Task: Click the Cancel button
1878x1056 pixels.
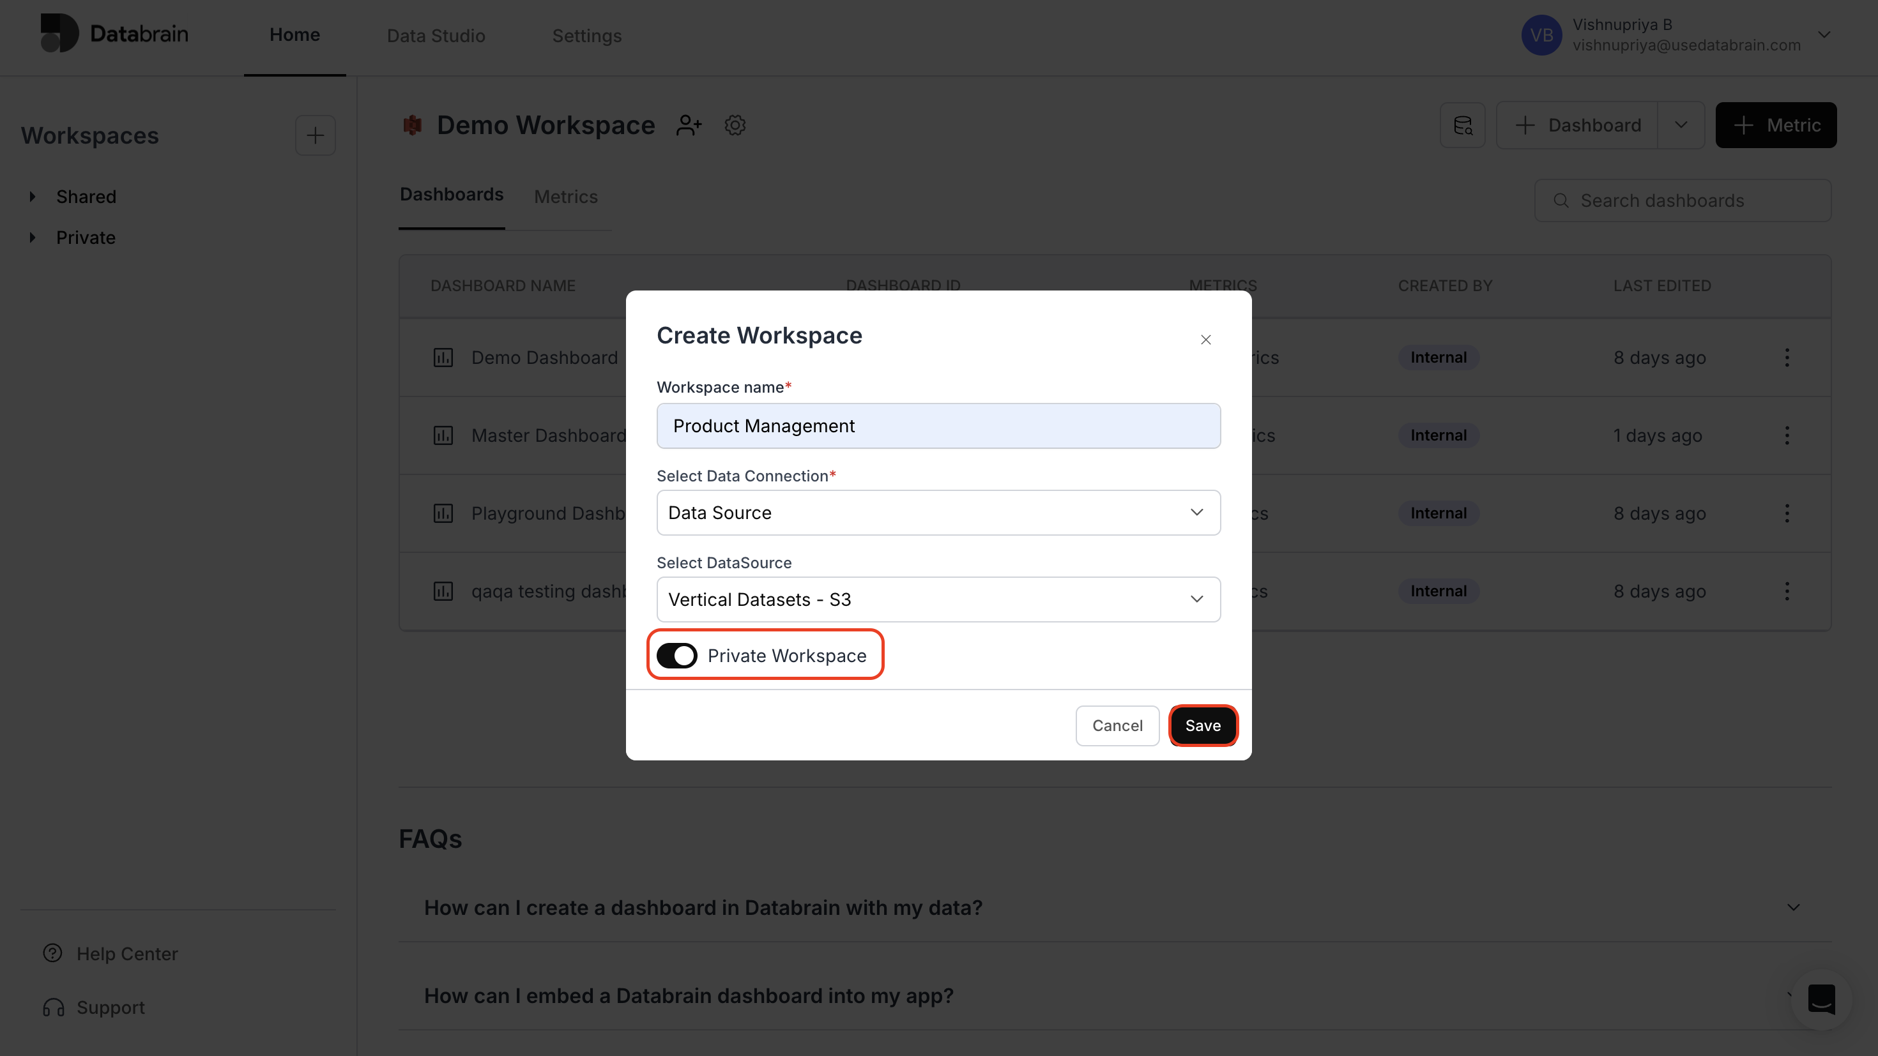Action: pyautogui.click(x=1117, y=725)
